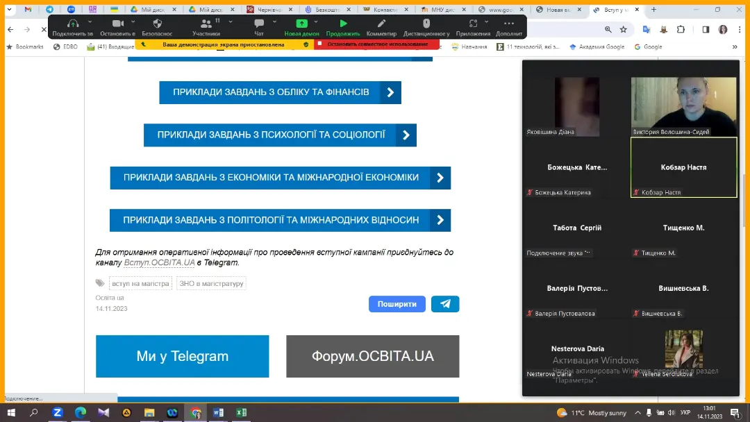Open the Zoom 'Участники' participants panel
Viewport: 750px width, 422px height.
pos(206,24)
